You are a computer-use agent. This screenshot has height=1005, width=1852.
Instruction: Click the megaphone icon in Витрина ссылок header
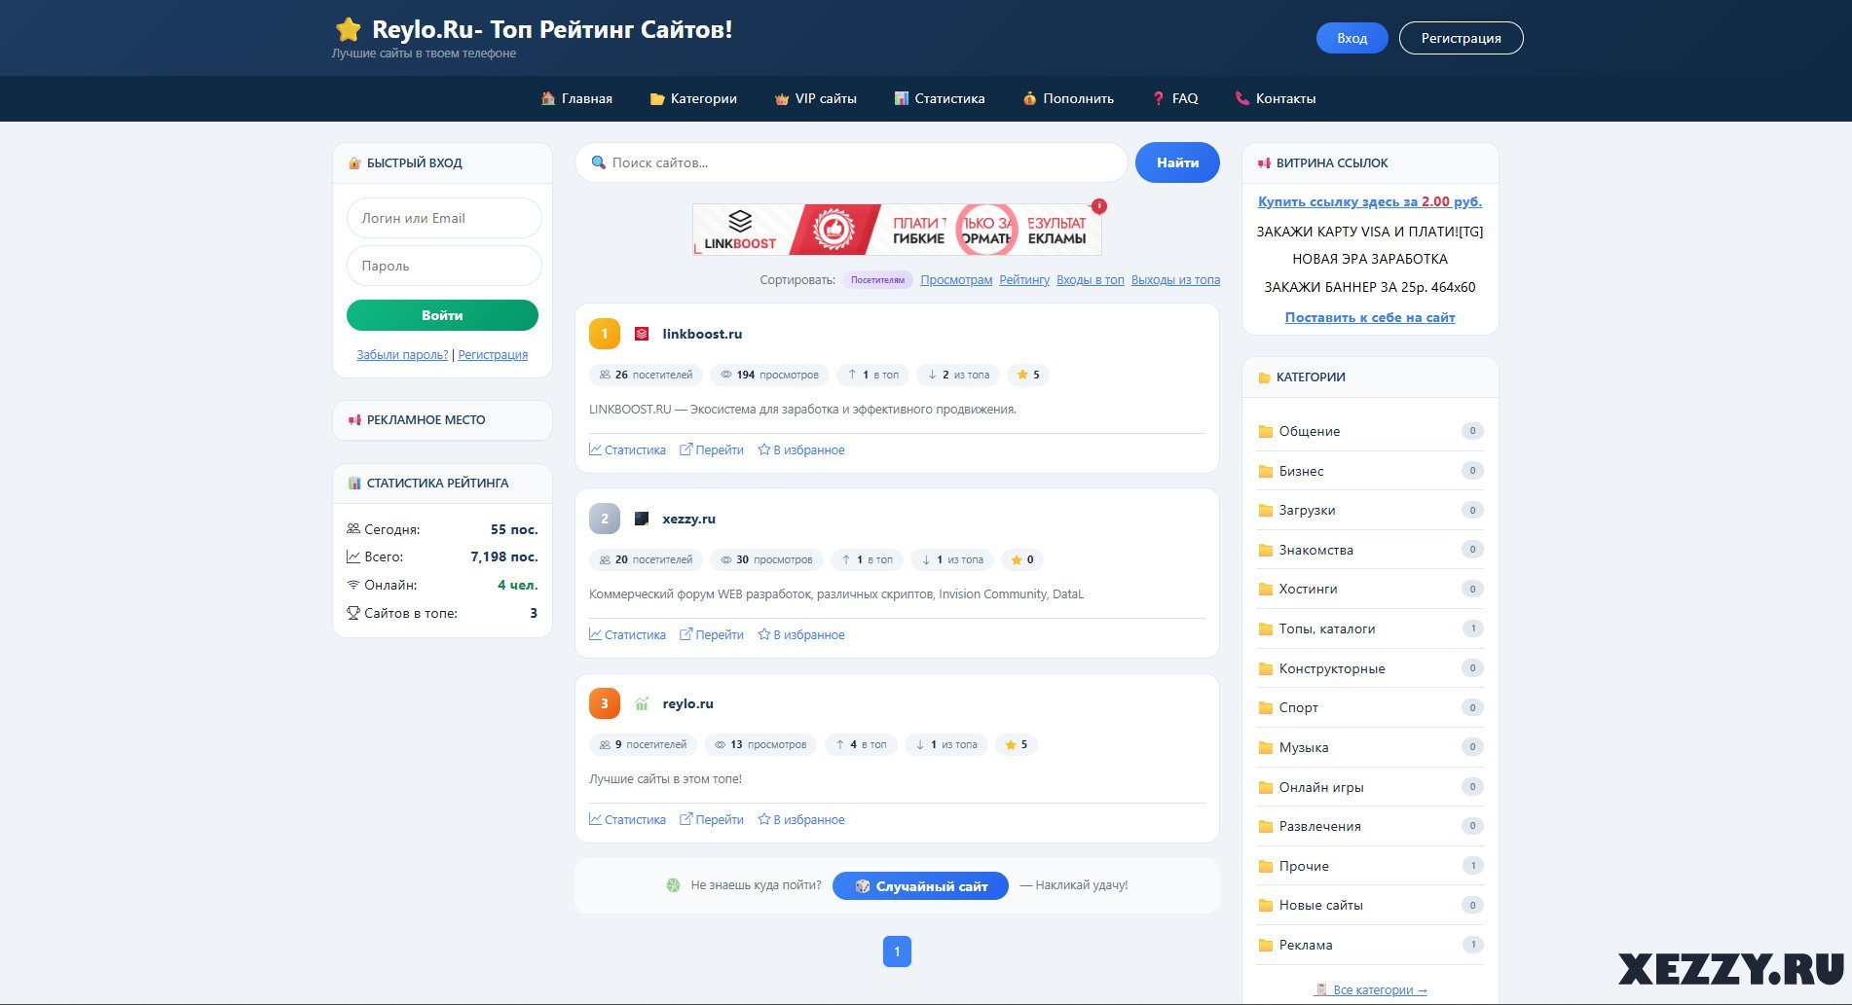coord(1264,163)
